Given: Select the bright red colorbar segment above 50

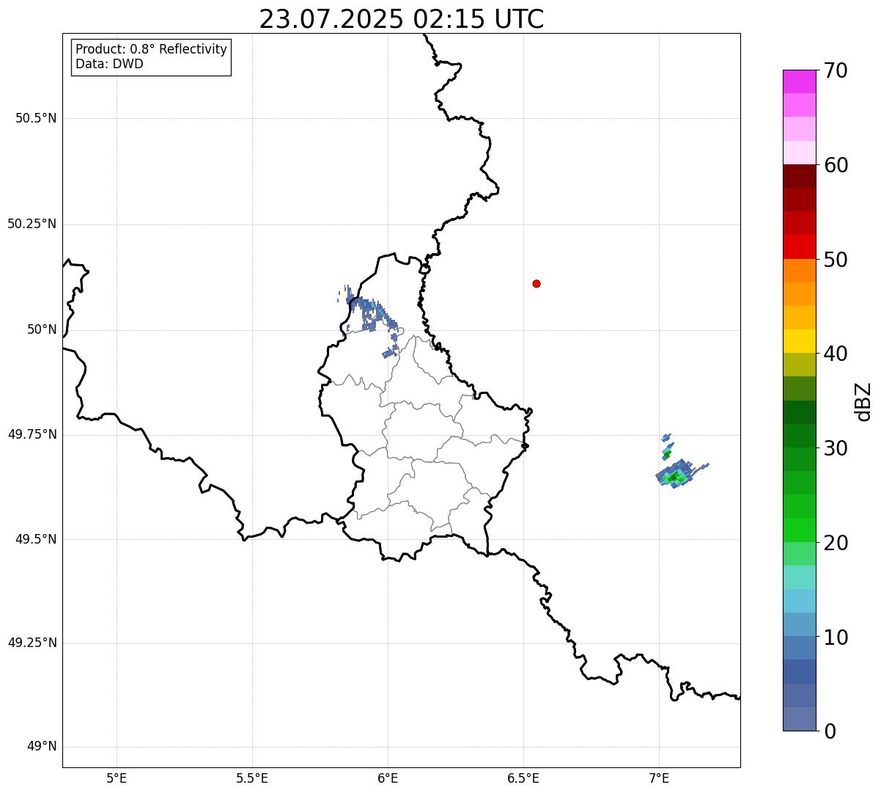Looking at the screenshot, I should [799, 246].
